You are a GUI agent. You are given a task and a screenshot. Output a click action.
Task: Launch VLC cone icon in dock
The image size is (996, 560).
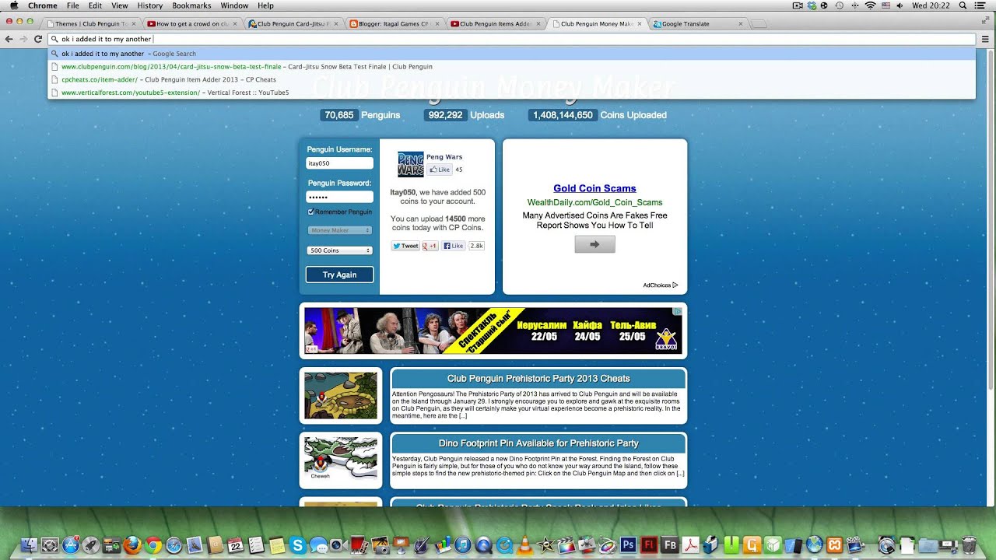(524, 545)
